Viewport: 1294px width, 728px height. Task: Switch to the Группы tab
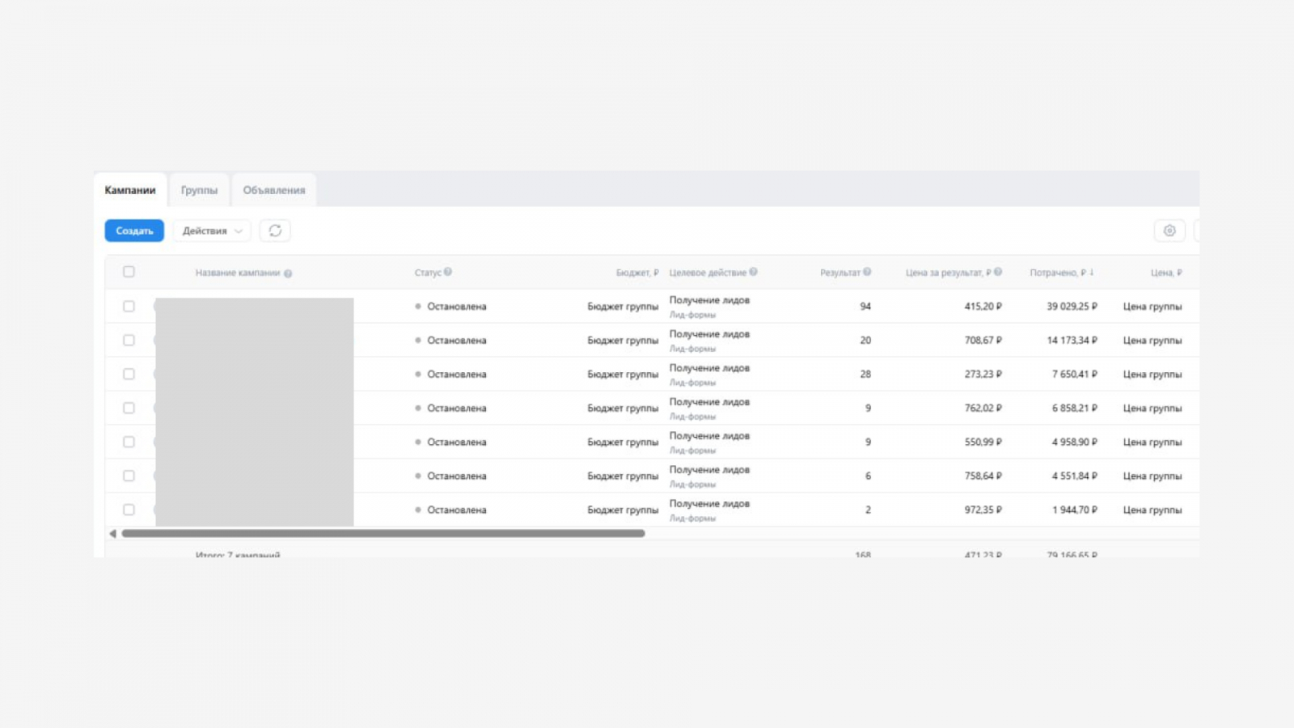pos(199,190)
